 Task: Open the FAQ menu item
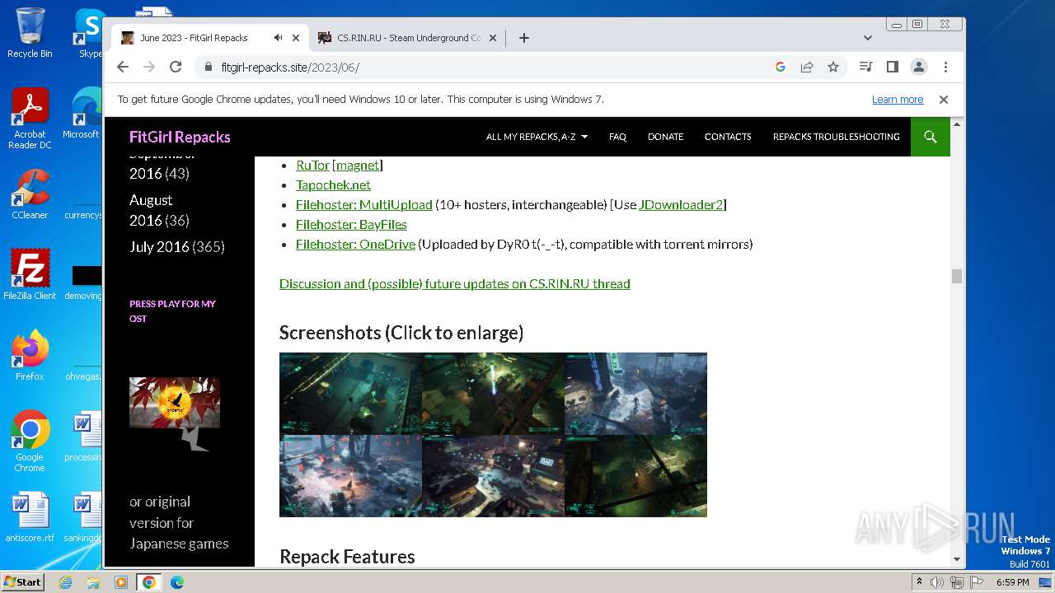(x=617, y=137)
